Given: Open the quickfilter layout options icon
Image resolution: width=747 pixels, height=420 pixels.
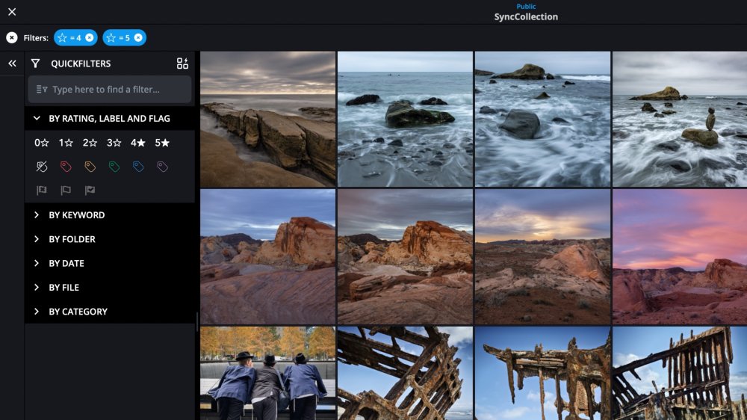Looking at the screenshot, I should (182, 64).
